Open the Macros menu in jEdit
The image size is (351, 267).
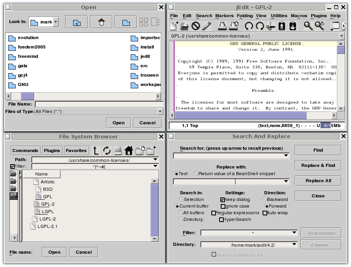(x=299, y=16)
